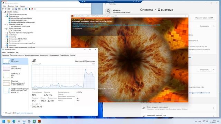Open Device Manager Действие menu
The width and height of the screenshot is (221, 124).
pos(11,6)
